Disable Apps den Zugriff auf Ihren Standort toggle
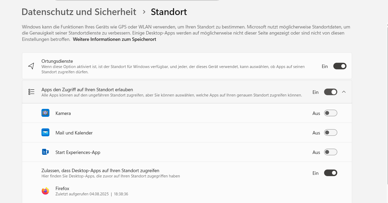 [x=330, y=92]
